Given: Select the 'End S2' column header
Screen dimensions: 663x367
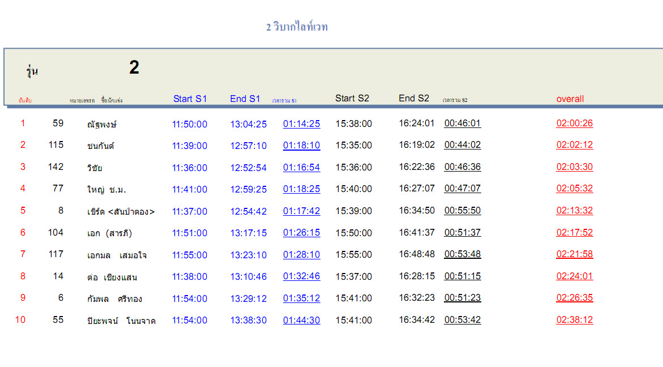Looking at the screenshot, I should pyautogui.click(x=414, y=99).
